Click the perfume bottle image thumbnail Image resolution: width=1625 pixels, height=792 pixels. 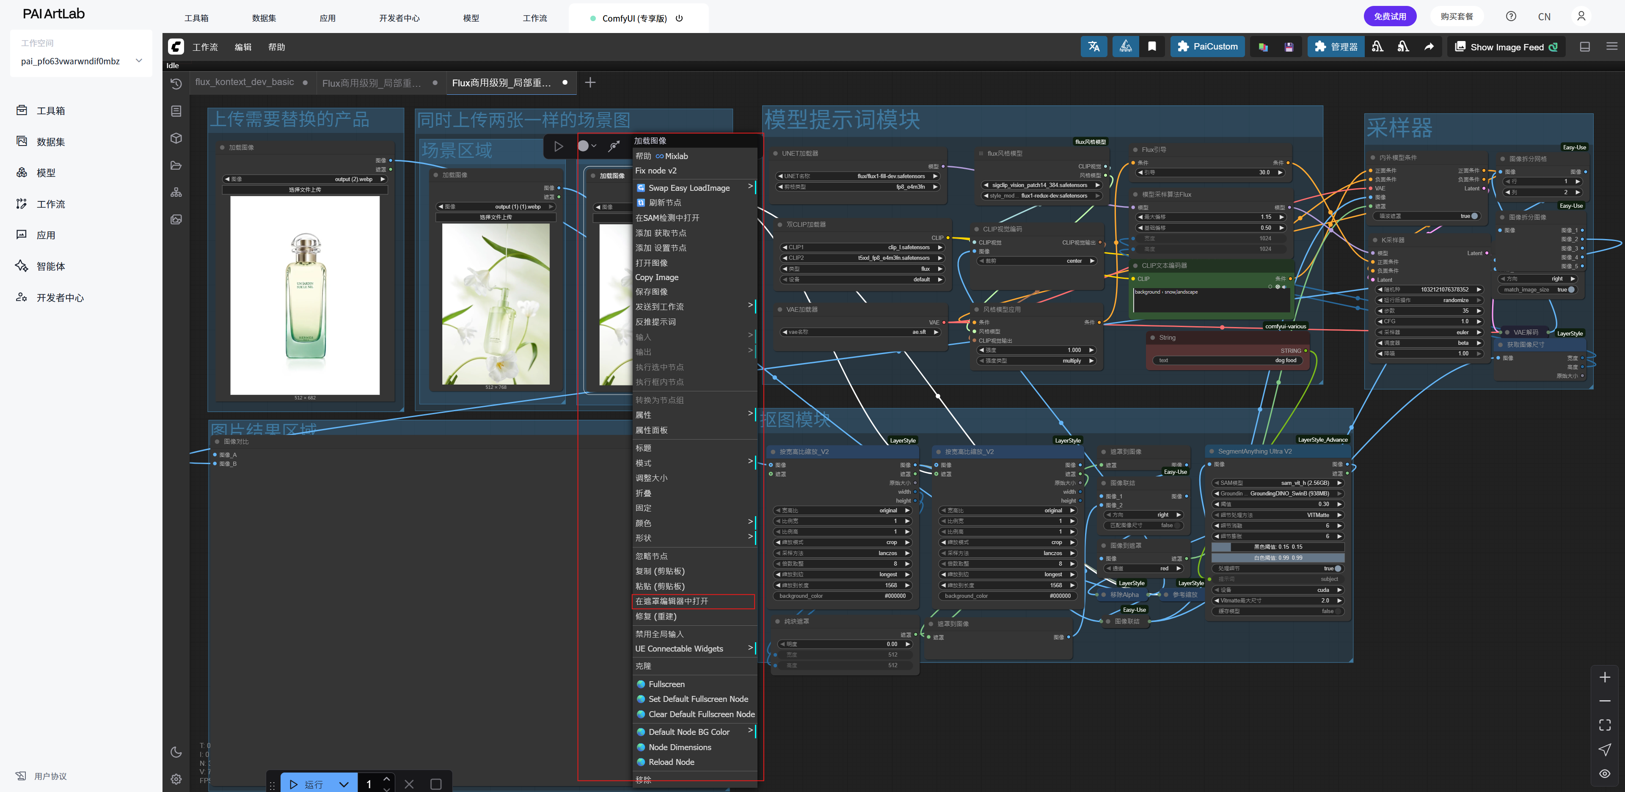click(x=305, y=295)
